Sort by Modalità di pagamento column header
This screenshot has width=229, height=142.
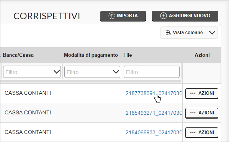(91, 55)
